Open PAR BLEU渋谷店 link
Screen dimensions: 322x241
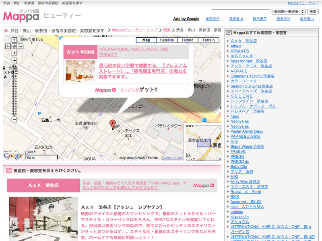[246, 137]
